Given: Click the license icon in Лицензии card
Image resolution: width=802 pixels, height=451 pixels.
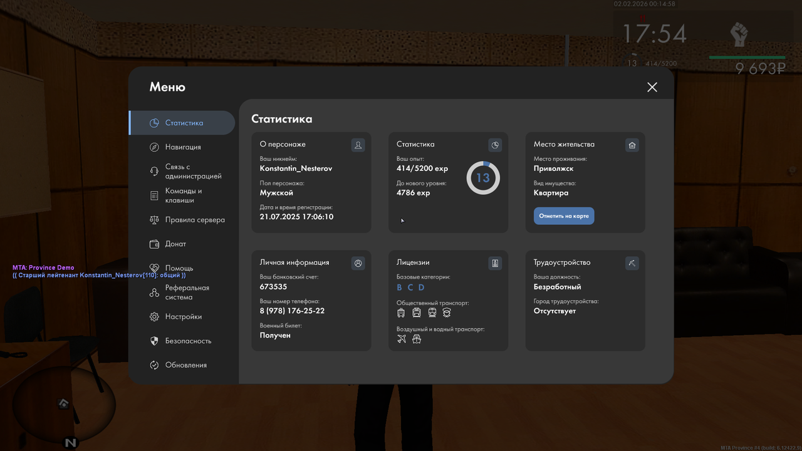Looking at the screenshot, I should (x=495, y=263).
